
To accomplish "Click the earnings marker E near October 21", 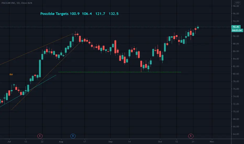I will coord(191,136).
